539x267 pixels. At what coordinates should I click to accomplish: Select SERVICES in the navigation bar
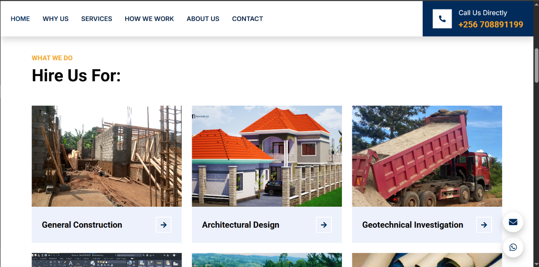coord(97,19)
